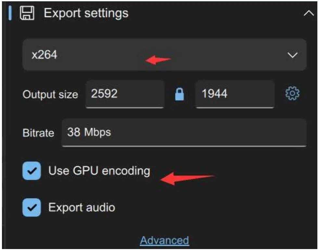Click the codec dropdown arrow
The height and width of the screenshot is (251, 319).
pyautogui.click(x=292, y=55)
